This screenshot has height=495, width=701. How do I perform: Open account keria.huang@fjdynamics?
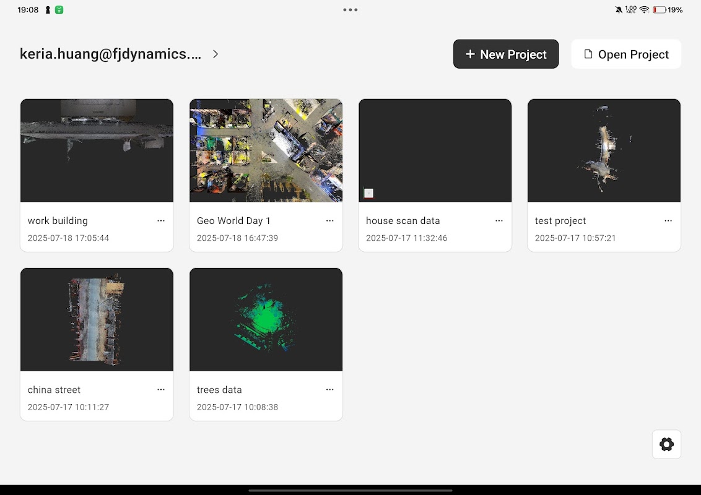click(110, 54)
